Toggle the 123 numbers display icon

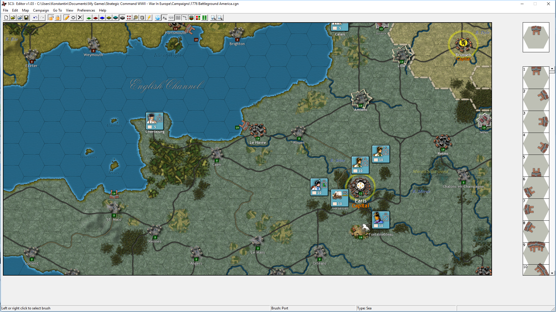click(x=171, y=18)
